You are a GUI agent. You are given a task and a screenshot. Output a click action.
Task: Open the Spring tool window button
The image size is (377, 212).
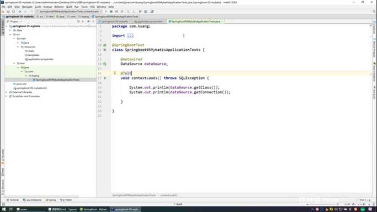click(51, 200)
